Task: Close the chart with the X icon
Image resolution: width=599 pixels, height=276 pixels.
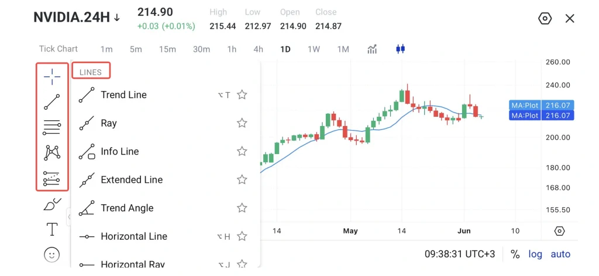Action: pos(570,18)
